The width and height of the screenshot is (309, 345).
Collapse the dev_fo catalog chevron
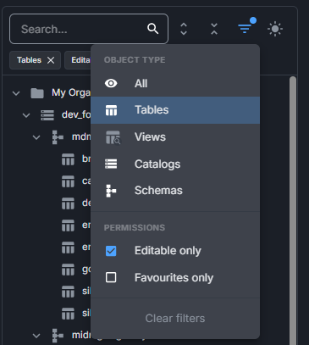coord(26,115)
